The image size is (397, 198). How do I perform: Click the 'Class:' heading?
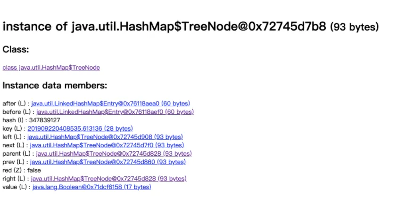[x=16, y=49]
